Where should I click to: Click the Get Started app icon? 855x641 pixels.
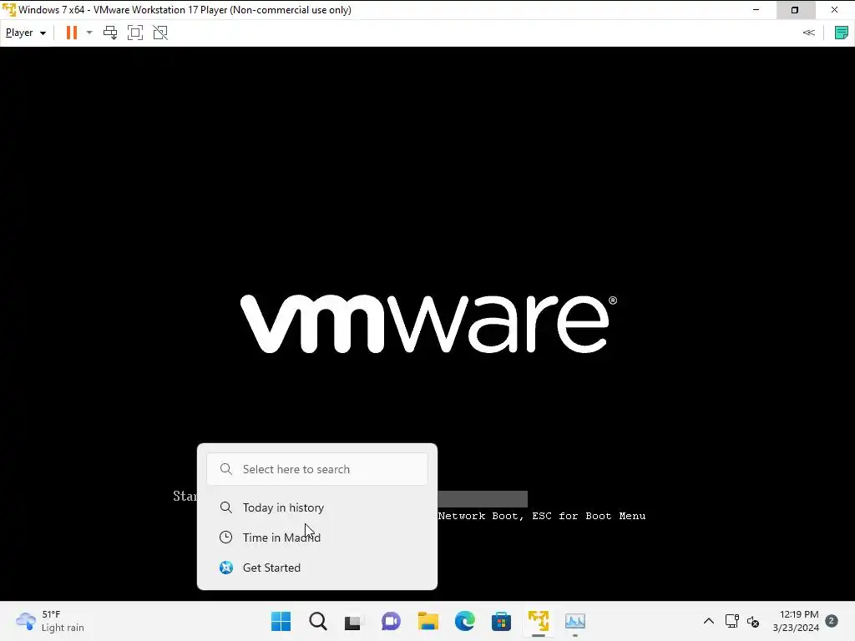(x=225, y=568)
